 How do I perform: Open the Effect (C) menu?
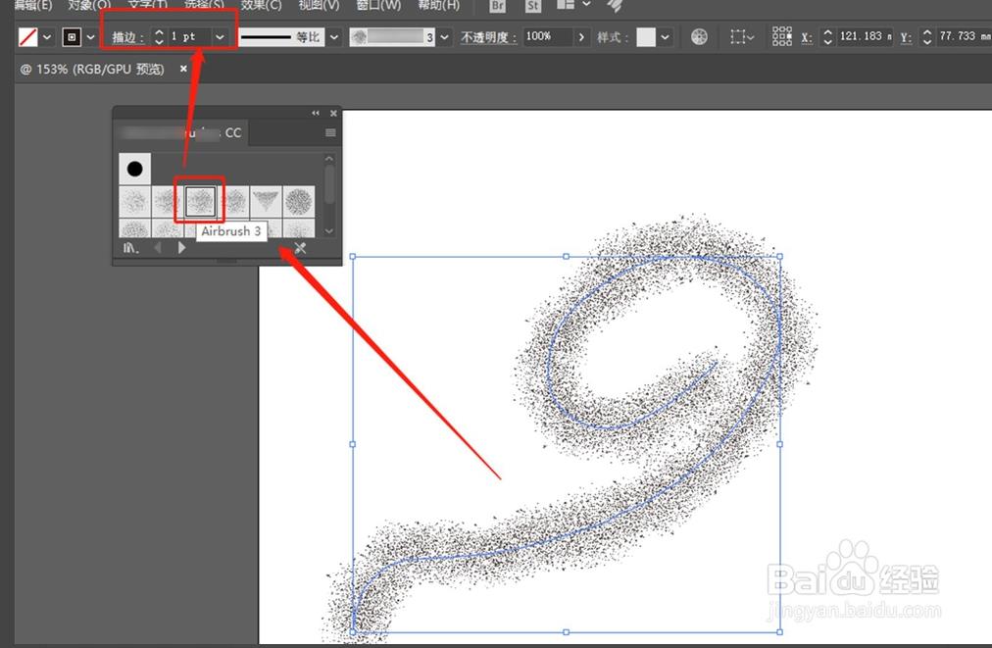tap(261, 5)
